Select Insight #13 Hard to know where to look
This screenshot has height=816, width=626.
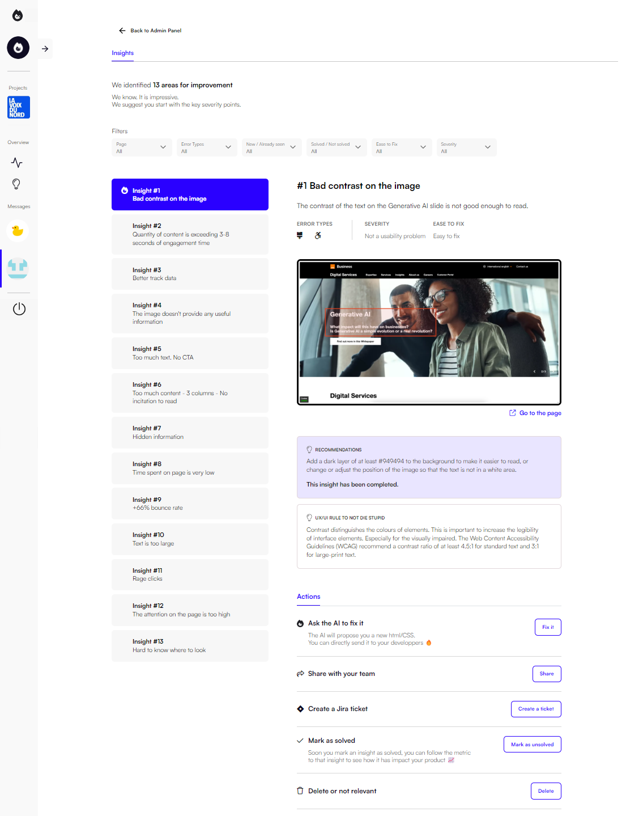click(x=190, y=646)
